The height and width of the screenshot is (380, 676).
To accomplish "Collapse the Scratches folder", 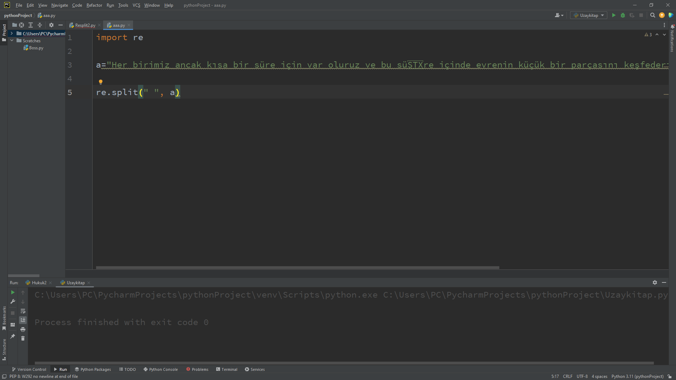I will point(12,41).
